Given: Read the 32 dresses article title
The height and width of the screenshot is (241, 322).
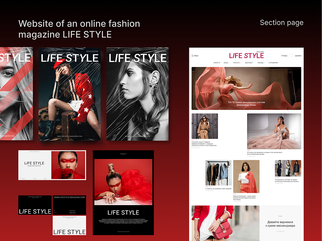Looking at the screenshot, I should coord(265,153).
